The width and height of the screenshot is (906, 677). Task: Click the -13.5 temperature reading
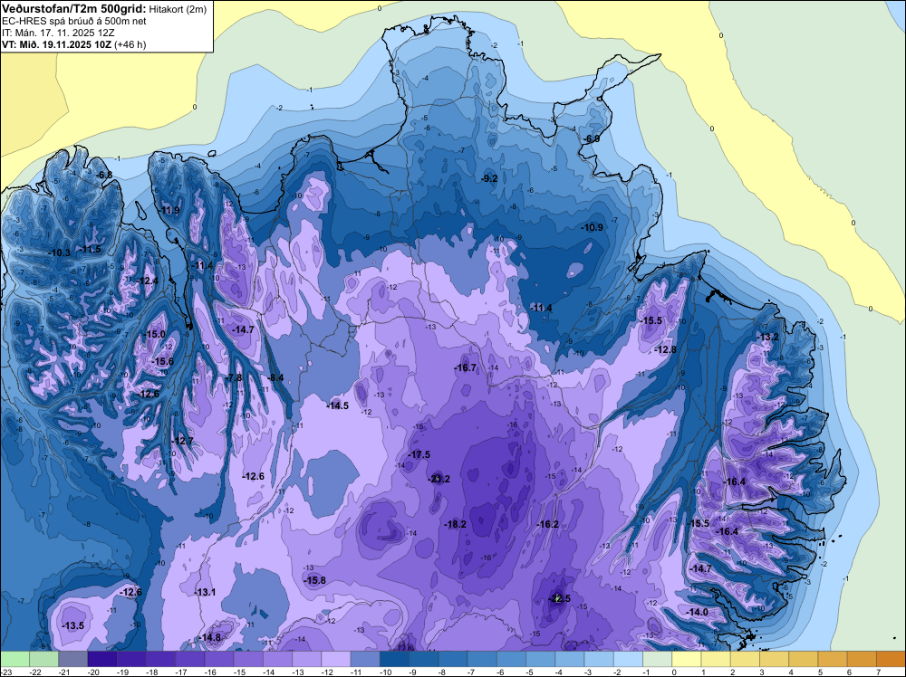[x=73, y=625]
